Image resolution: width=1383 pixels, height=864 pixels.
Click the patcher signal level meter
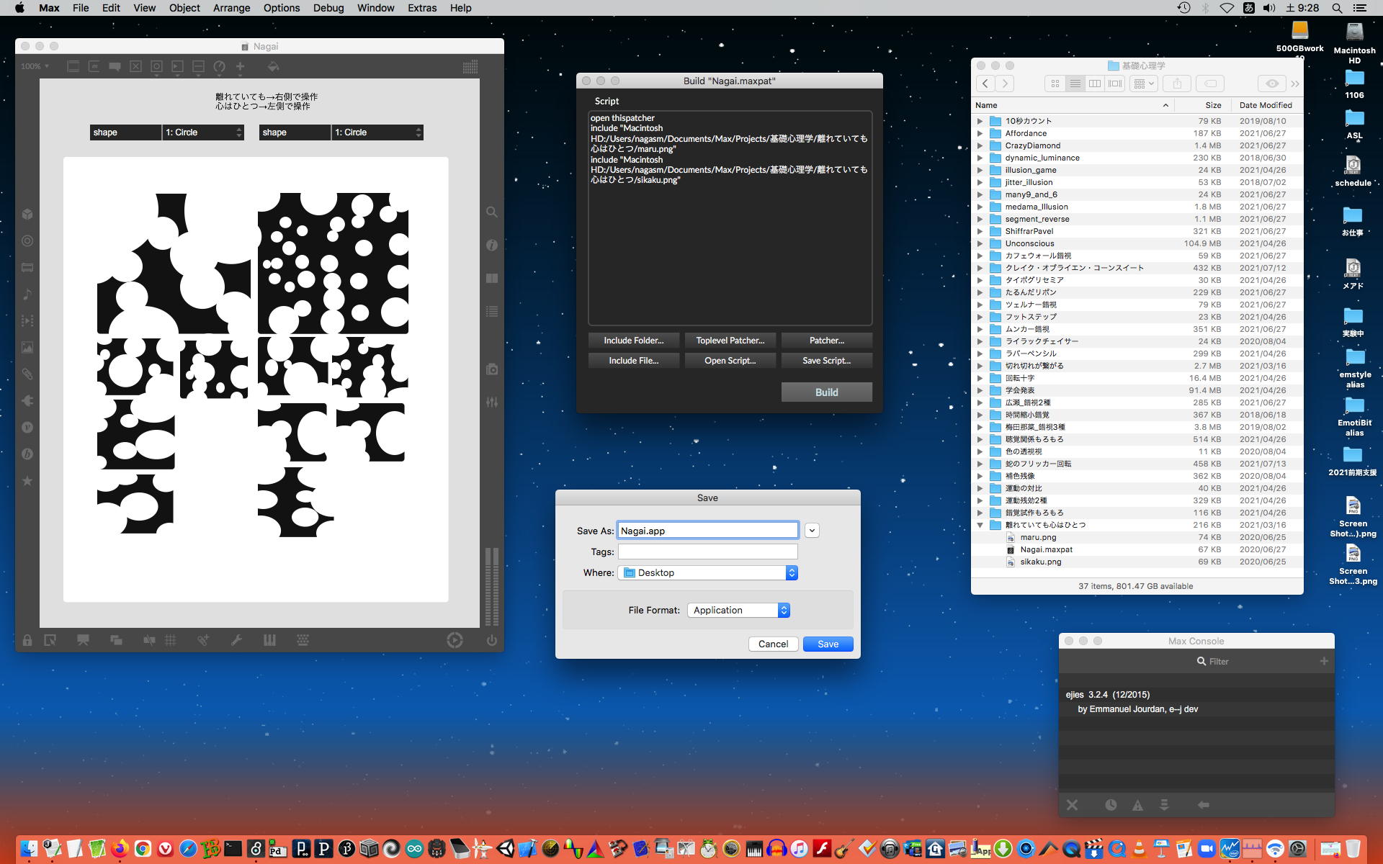click(492, 587)
